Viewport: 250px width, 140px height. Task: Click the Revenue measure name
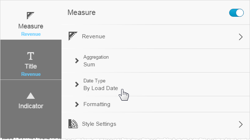click(x=94, y=36)
